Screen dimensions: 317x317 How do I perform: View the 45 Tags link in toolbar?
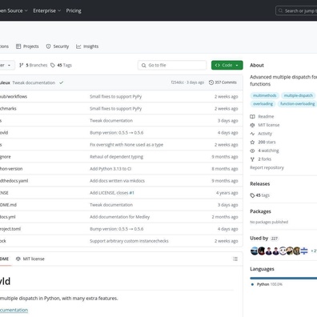point(61,65)
